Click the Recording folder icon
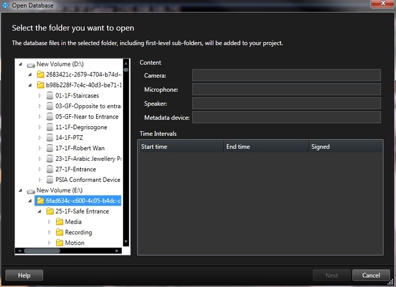Viewport: 396px width, 287px height. (x=60, y=233)
